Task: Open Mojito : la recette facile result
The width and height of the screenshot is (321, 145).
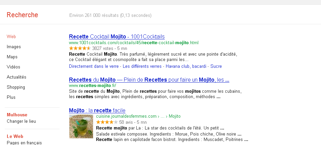Action: (x=97, y=110)
